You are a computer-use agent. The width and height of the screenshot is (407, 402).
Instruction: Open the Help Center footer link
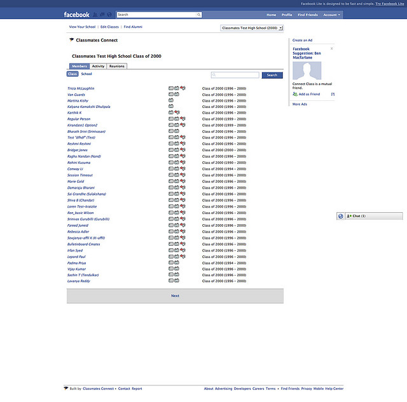tap(335, 389)
